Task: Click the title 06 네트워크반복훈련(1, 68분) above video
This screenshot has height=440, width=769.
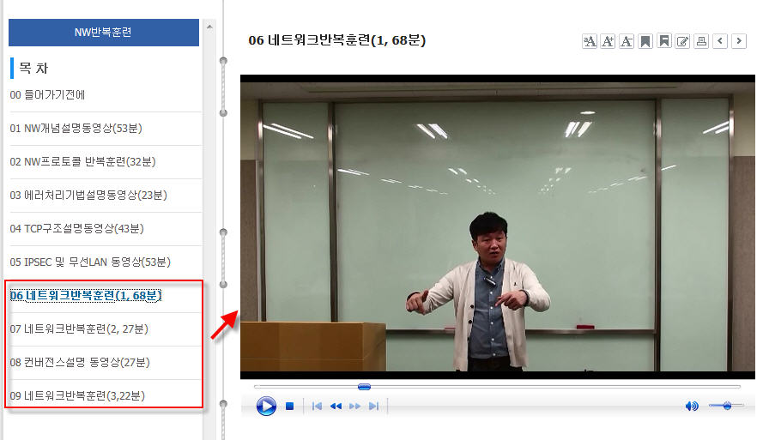Action: [337, 40]
